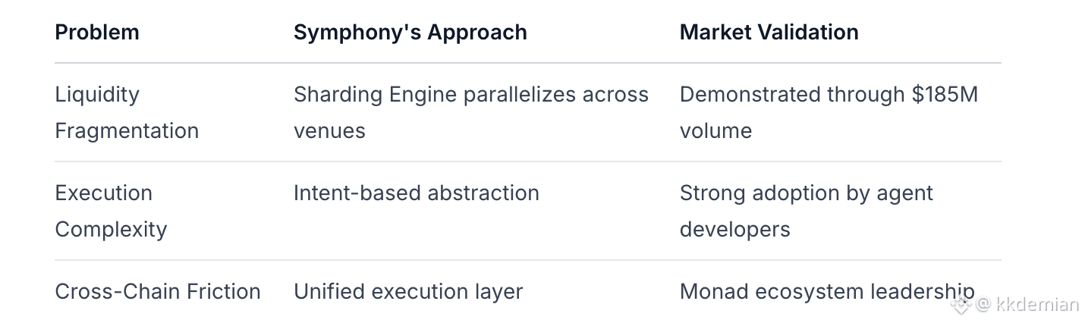
Task: Click the word Complexity in Problem column
Action: [111, 229]
